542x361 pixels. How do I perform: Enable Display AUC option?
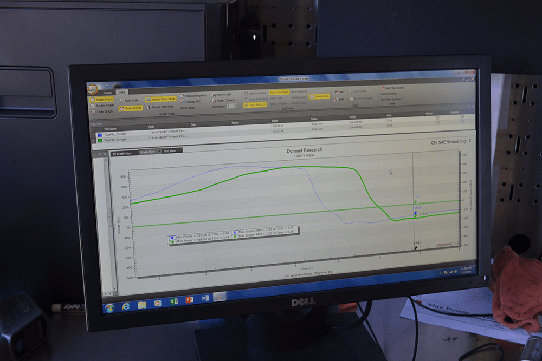point(191,102)
